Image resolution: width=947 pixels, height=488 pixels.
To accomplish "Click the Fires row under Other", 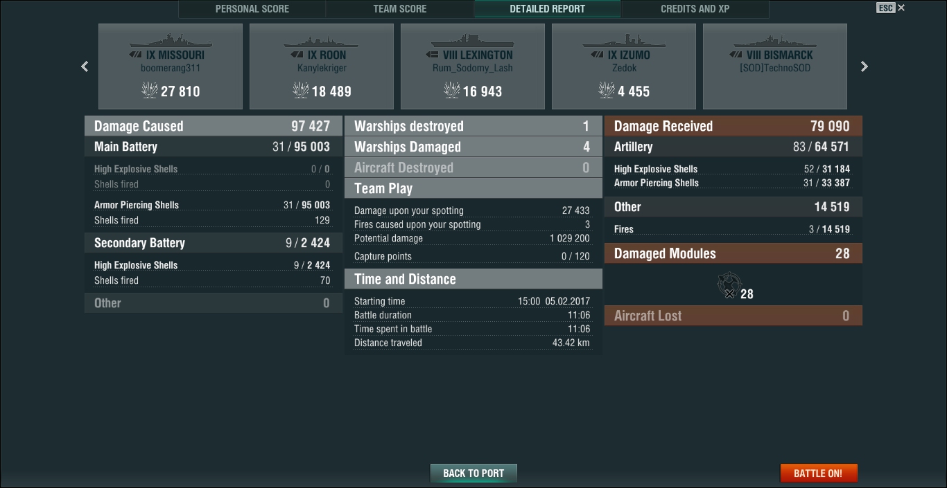I will tap(733, 229).
